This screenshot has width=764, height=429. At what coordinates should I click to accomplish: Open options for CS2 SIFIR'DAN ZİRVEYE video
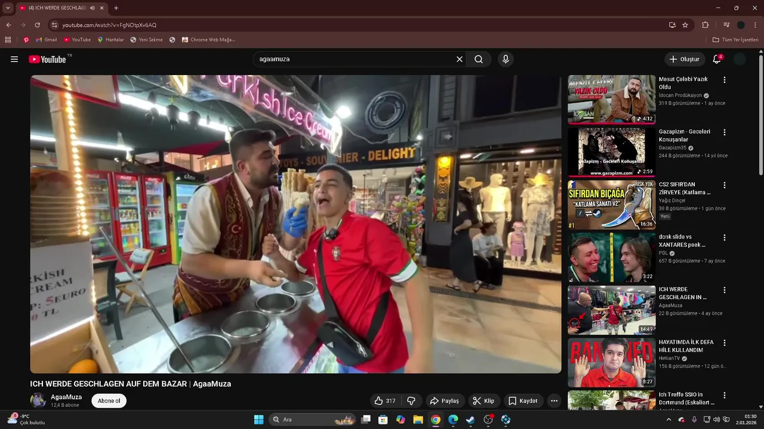[x=725, y=185]
